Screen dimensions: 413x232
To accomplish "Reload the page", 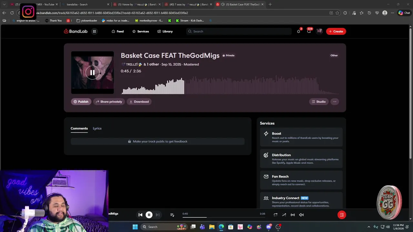I will point(12,13).
